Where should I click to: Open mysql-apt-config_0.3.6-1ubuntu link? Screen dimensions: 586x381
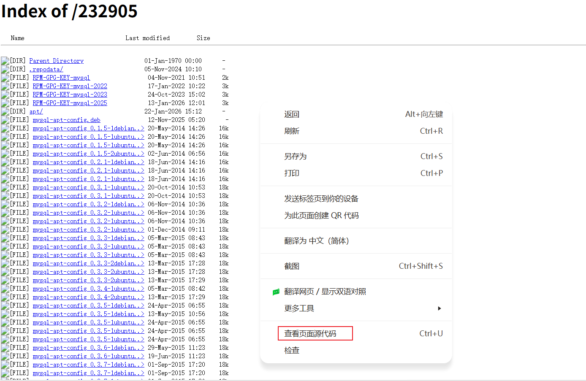click(88, 356)
